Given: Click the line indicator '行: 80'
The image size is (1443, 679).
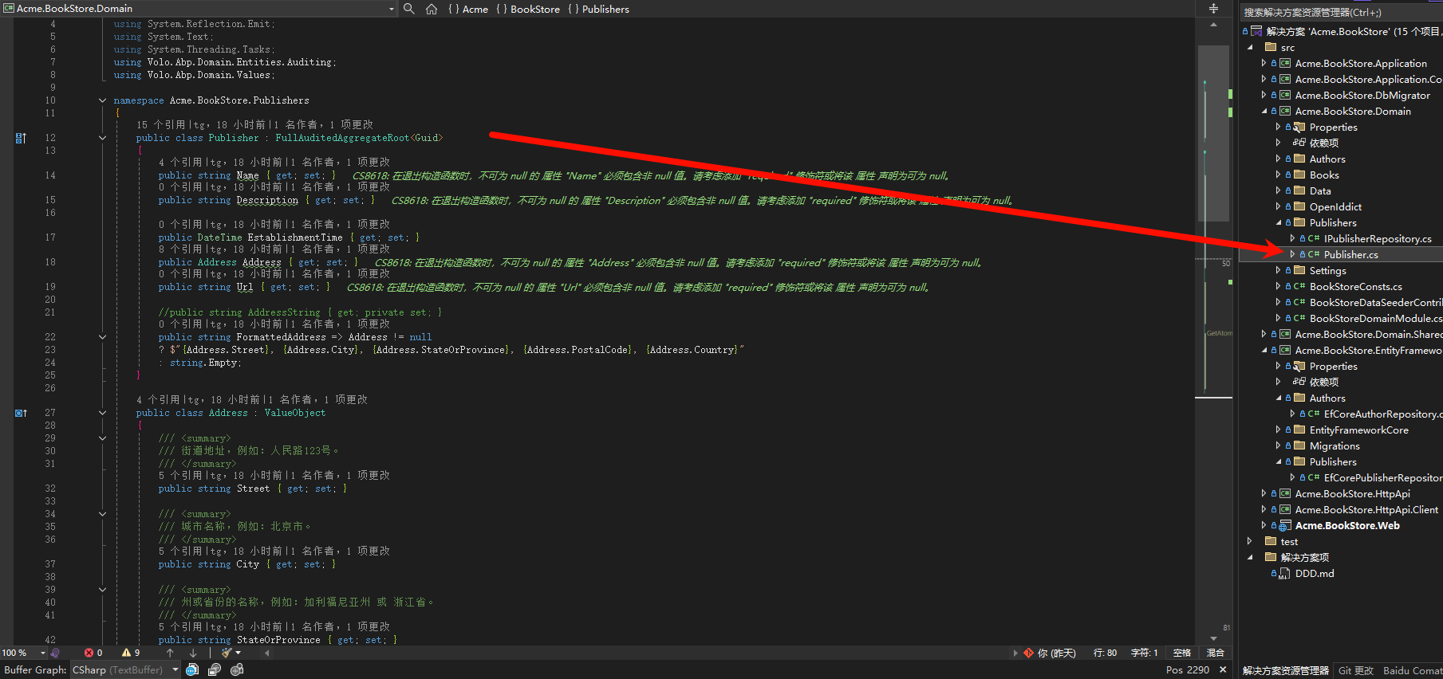Looking at the screenshot, I should pyautogui.click(x=1105, y=653).
